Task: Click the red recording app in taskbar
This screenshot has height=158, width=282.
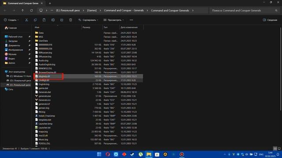Action: (x=182, y=154)
